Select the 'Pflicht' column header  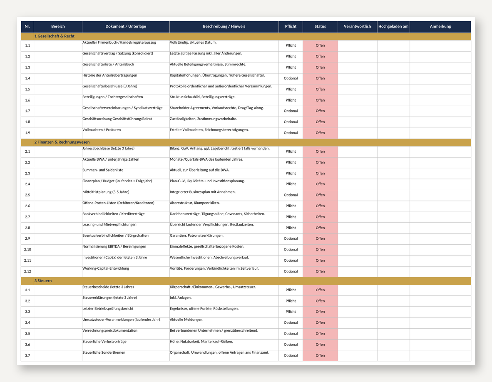(x=291, y=26)
